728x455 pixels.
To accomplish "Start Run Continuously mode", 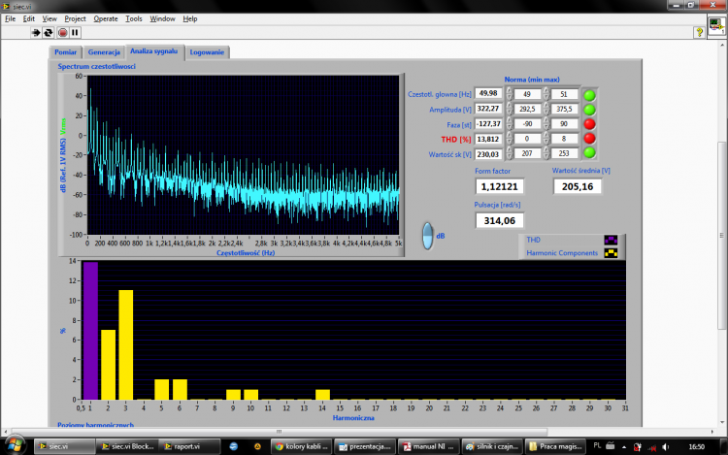I will click(49, 32).
